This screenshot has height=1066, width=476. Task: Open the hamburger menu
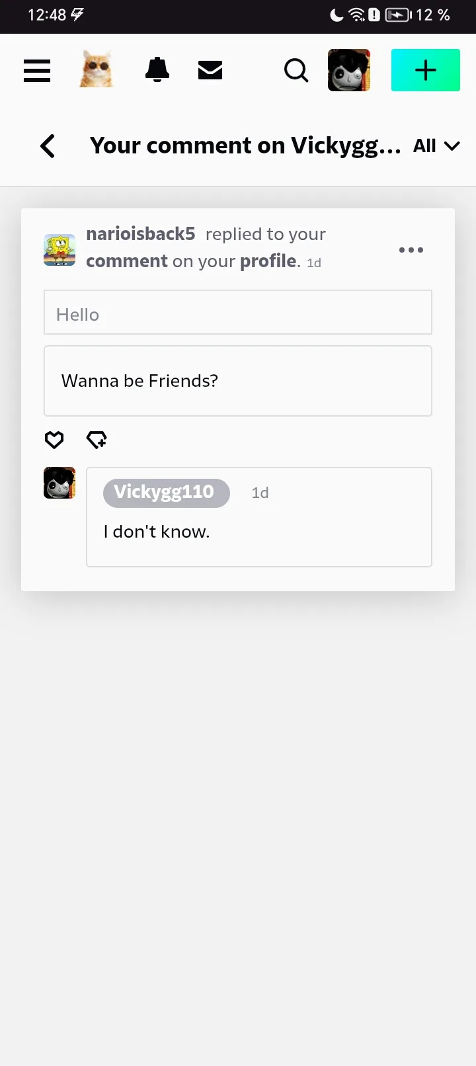point(37,70)
